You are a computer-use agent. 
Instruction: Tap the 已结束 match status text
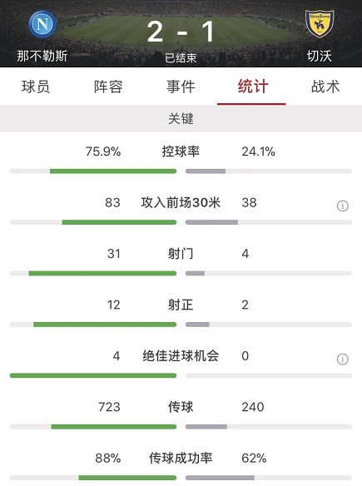click(181, 58)
